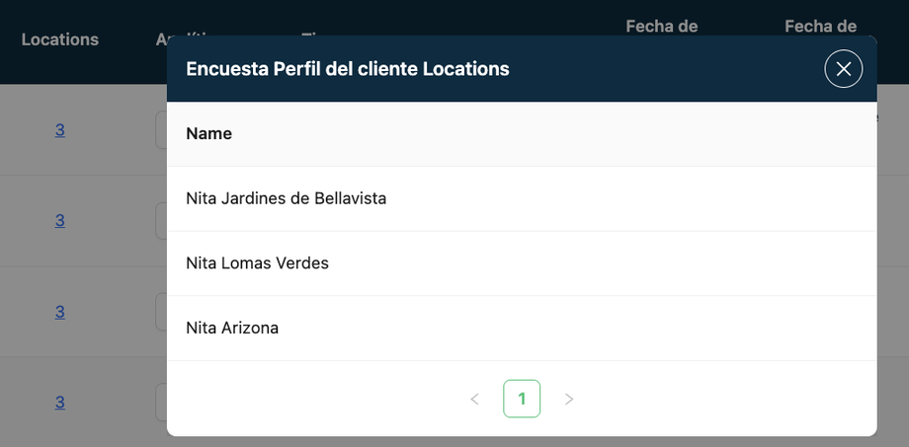This screenshot has width=909, height=447.
Task: Open the locations count link in second row
Action: tap(59, 221)
